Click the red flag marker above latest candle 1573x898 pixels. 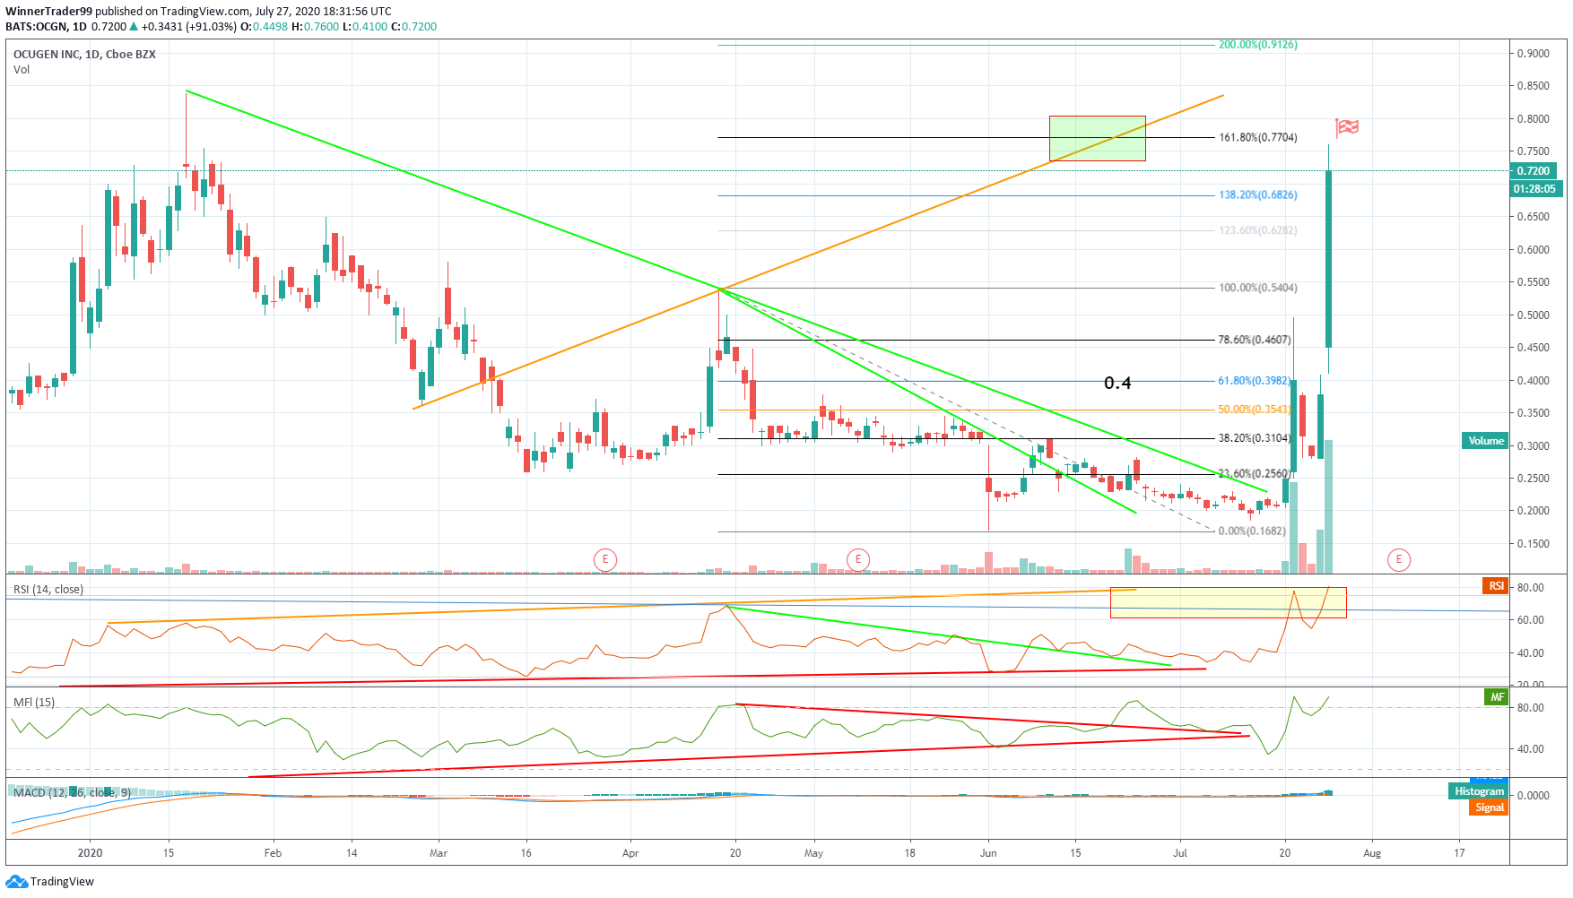pos(1347,128)
